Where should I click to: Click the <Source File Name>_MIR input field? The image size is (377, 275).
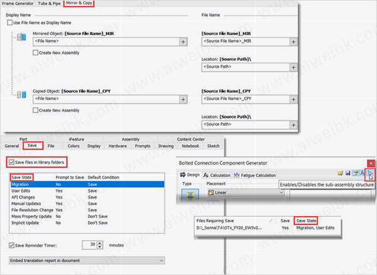[x=246, y=42]
